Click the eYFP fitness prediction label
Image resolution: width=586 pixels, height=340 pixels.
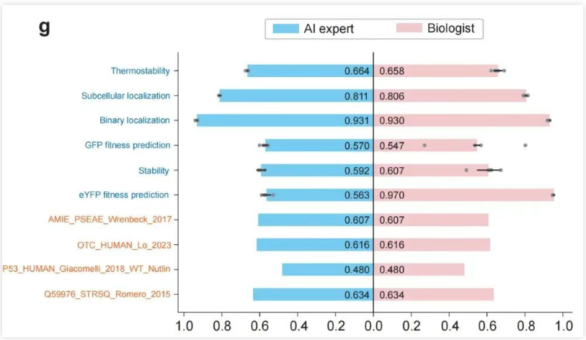[x=124, y=194]
